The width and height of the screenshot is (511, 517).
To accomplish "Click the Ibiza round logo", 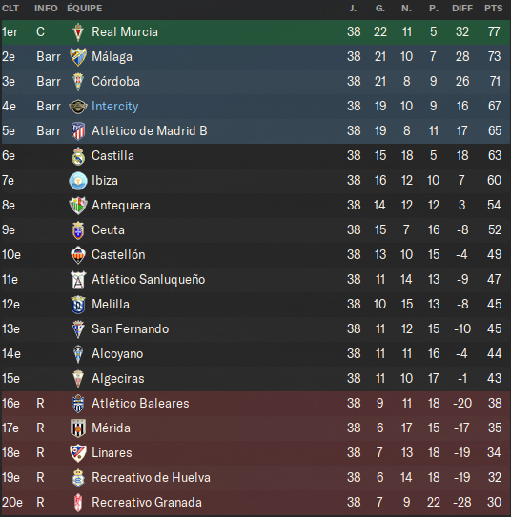I will coord(78,181).
